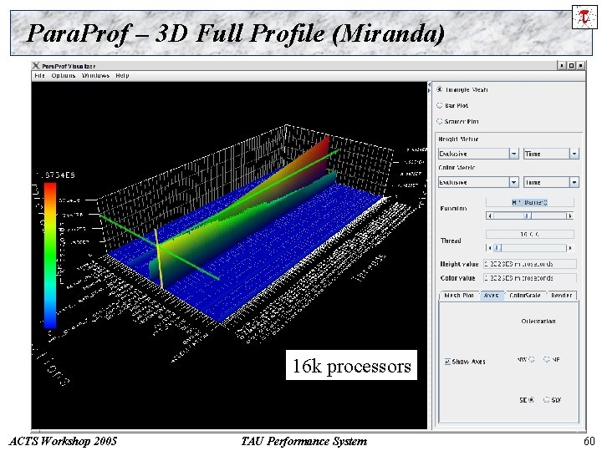Click the 'ACTS Workshop 2005' footer text
Viewport: 602px width, 451px height.
pos(63,442)
